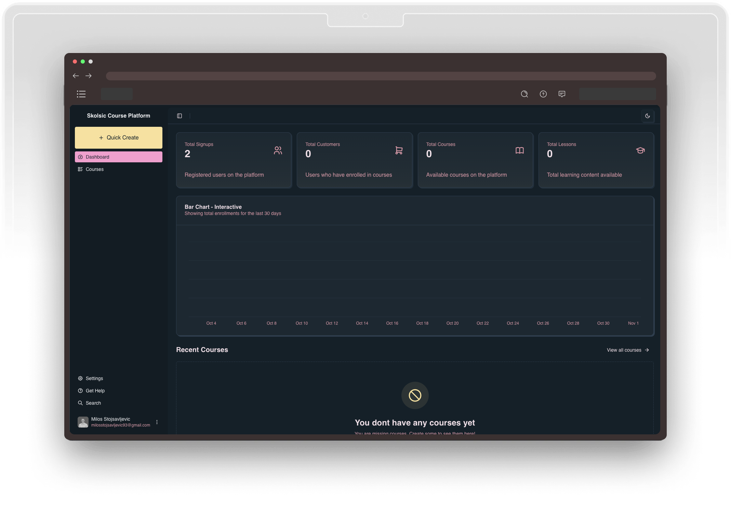
Task: Open the chat message icon in top bar
Action: pyautogui.click(x=562, y=94)
